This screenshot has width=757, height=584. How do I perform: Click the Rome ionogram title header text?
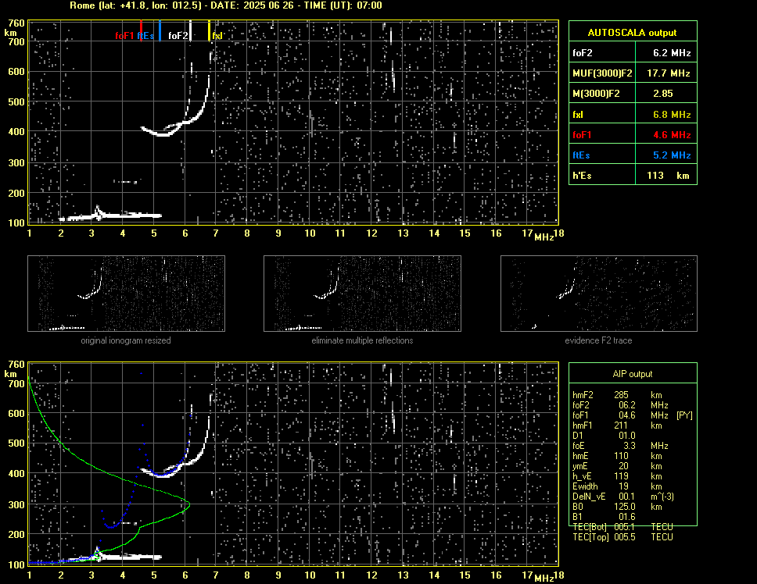pos(225,5)
